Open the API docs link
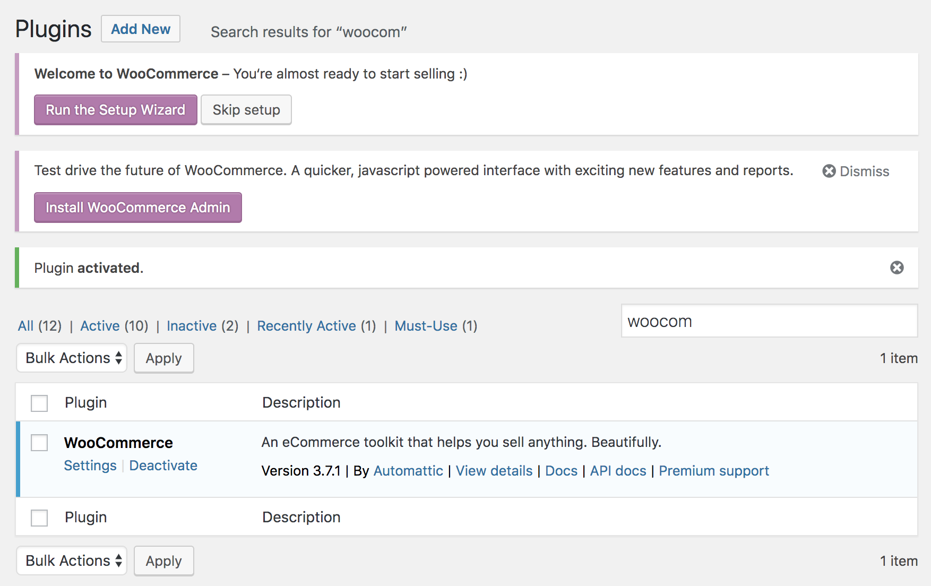The width and height of the screenshot is (931, 586). (x=618, y=471)
